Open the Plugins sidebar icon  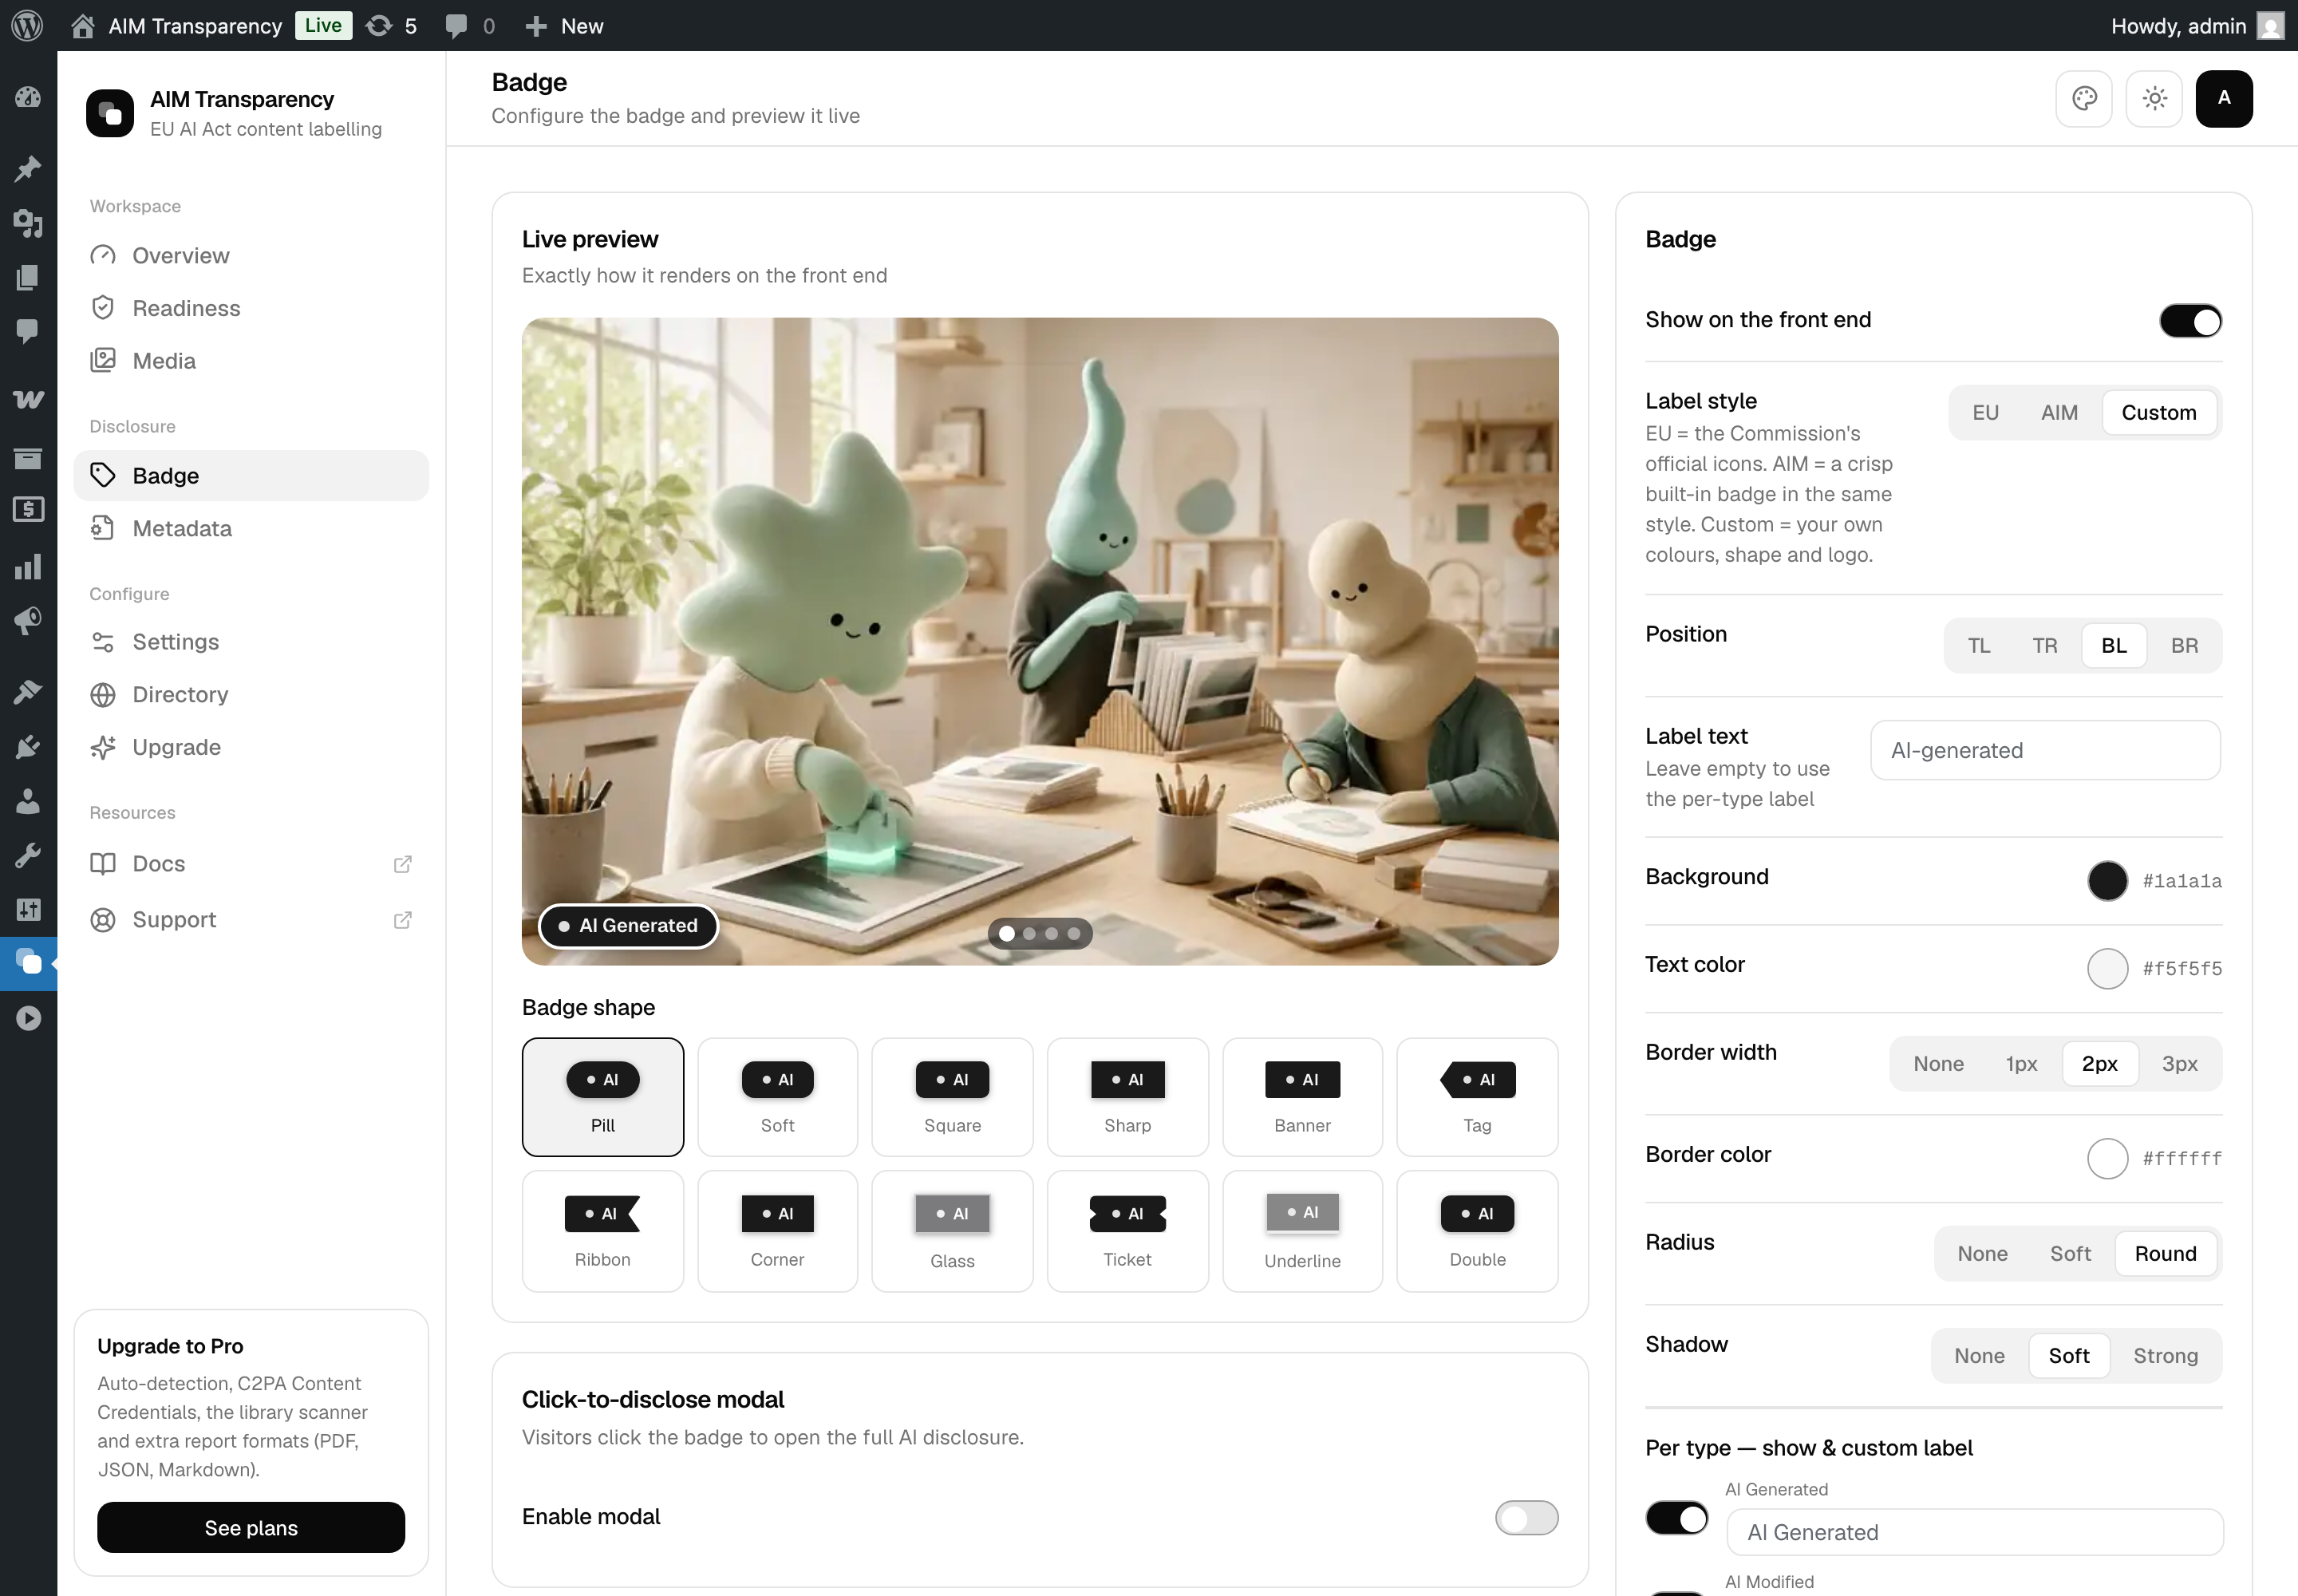point(28,746)
